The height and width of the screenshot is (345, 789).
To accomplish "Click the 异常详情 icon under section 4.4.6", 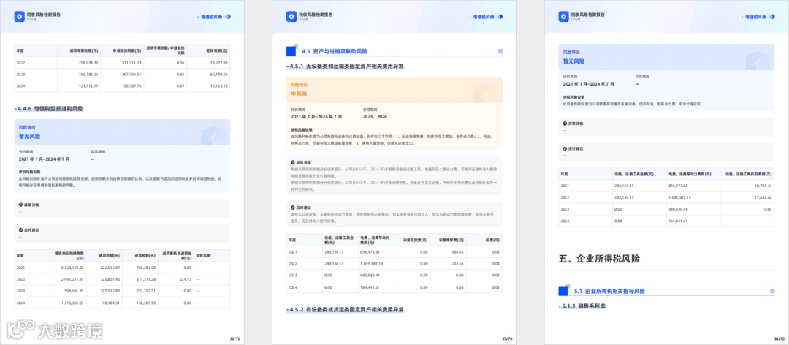I will (20, 205).
